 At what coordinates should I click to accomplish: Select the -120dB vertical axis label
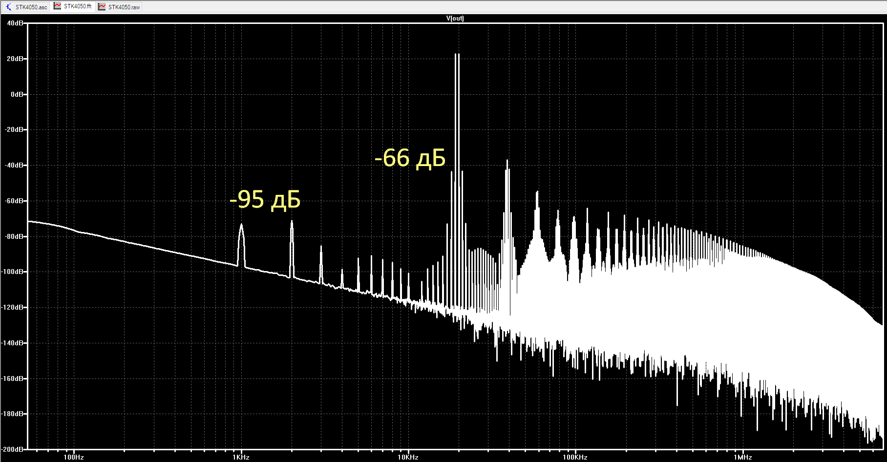point(12,307)
